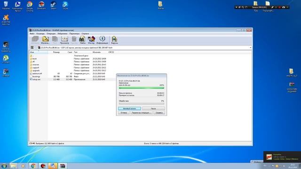Sort by the Modified (Изменён) column header
The image size is (301, 169).
[100, 52]
